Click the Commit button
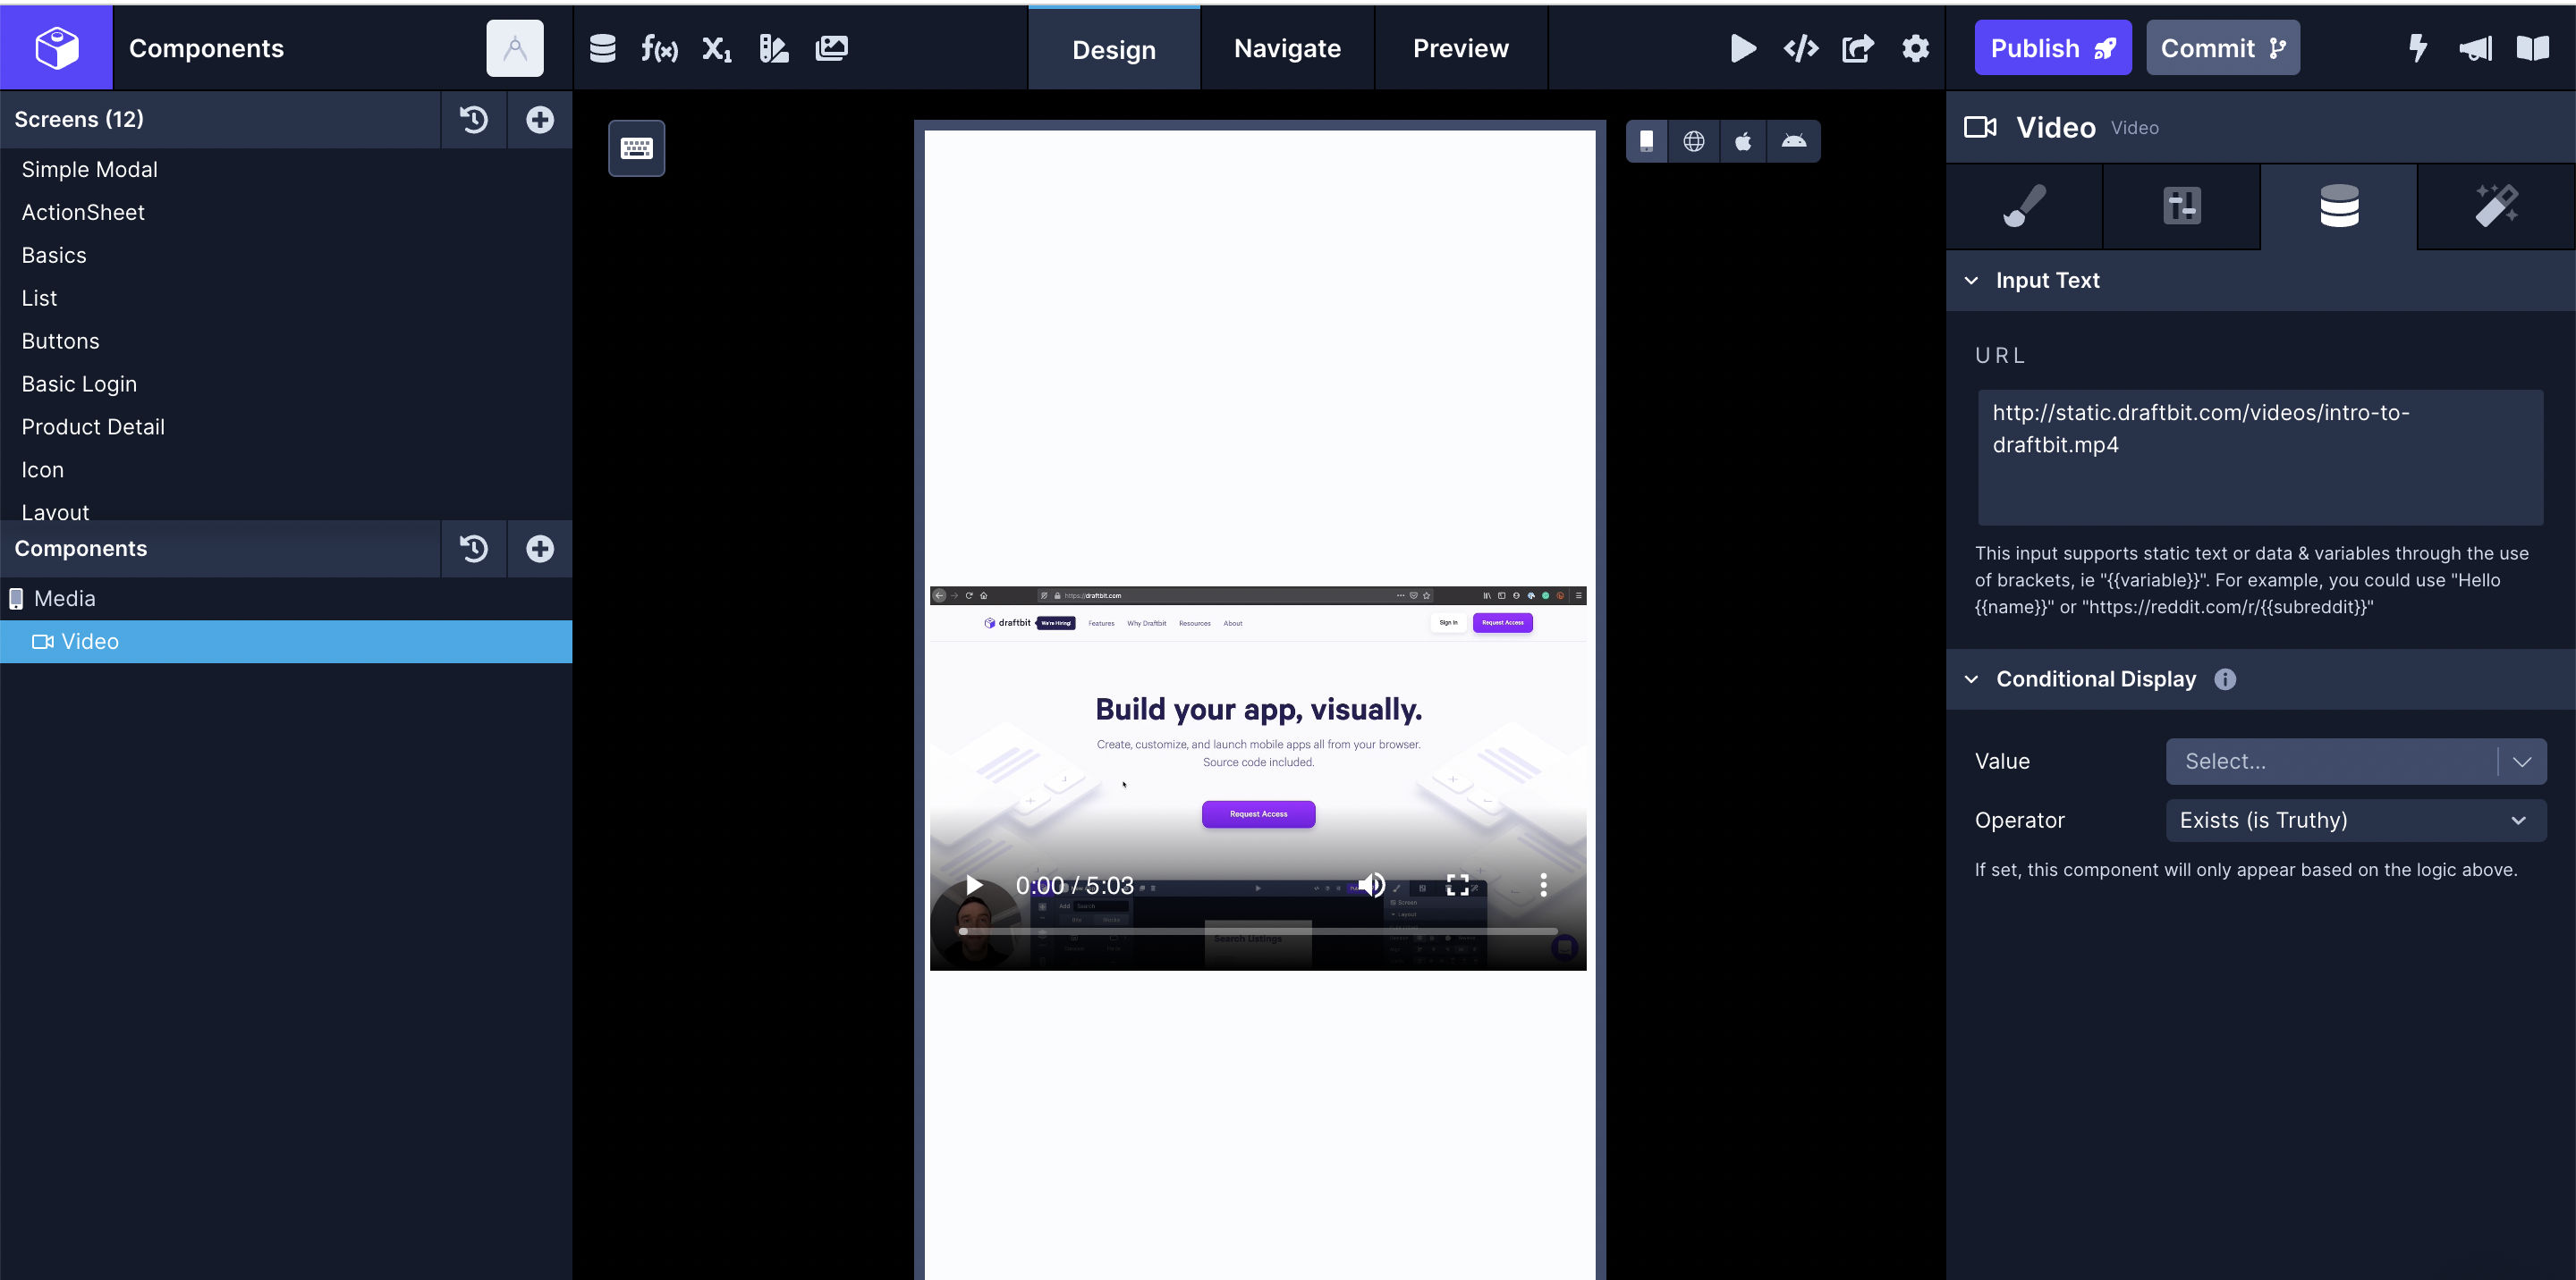The width and height of the screenshot is (2576, 1280). point(2223,48)
